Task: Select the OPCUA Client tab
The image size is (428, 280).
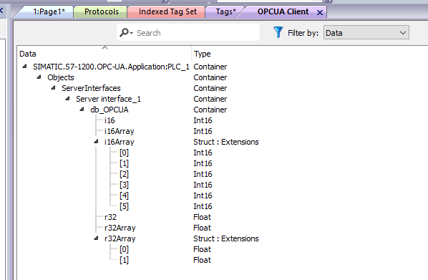Action: pos(283,11)
